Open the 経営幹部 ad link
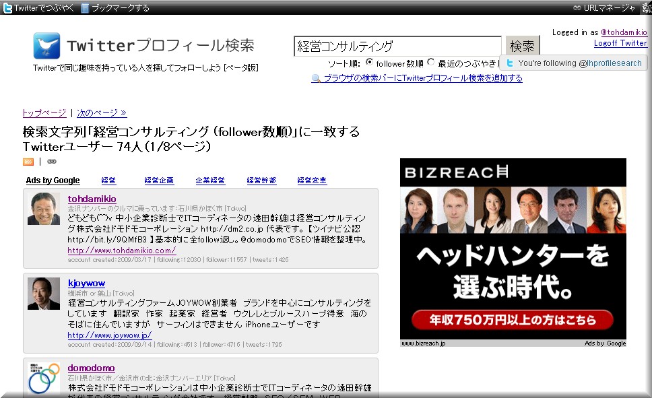652x398 pixels. coord(261,180)
